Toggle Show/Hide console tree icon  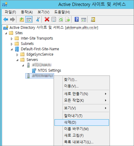click(29, 19)
